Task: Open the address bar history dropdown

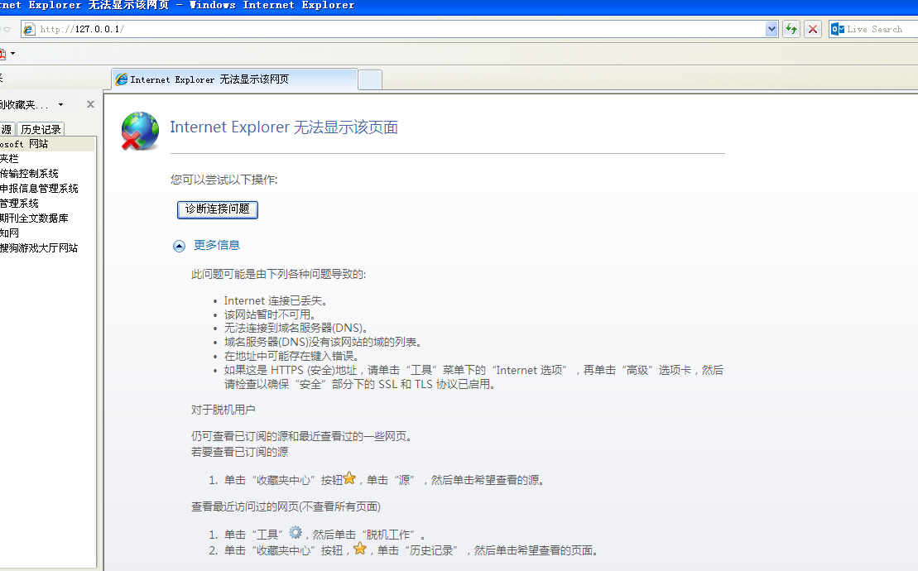Action: (x=771, y=29)
